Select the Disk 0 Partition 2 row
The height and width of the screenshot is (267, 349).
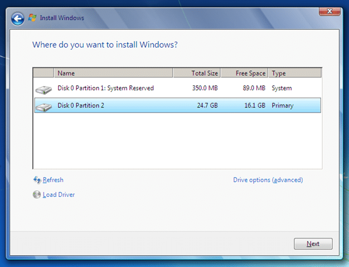pos(177,105)
